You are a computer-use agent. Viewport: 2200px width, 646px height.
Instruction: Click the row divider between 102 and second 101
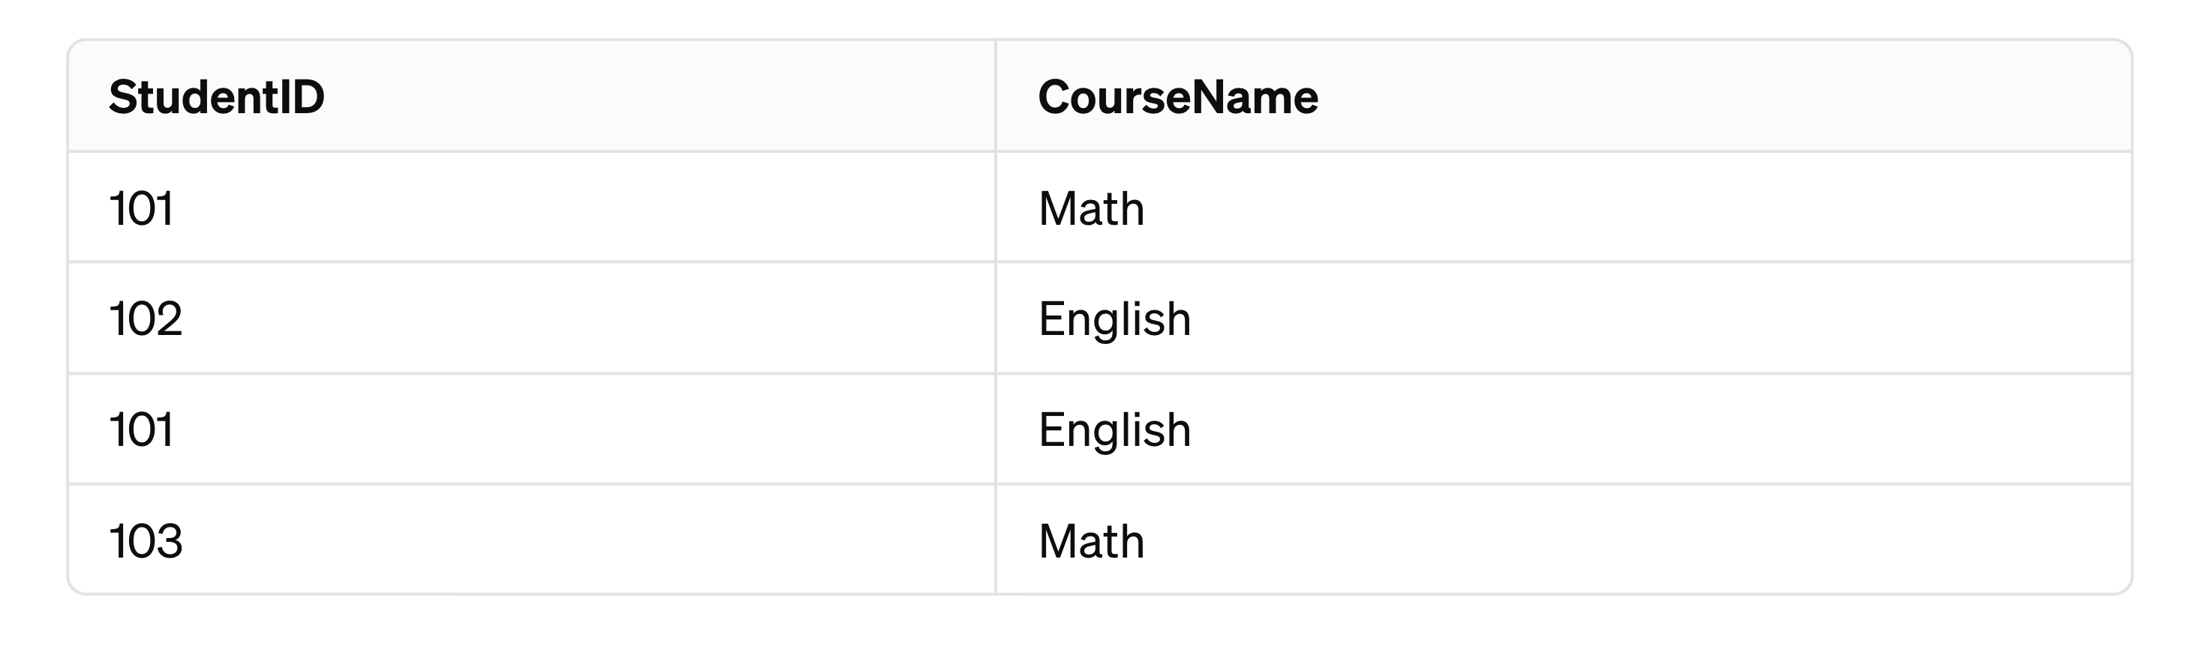point(1100,373)
